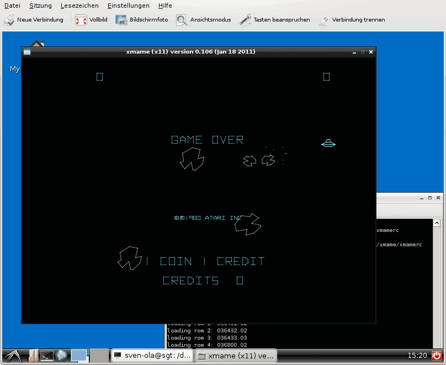The height and width of the screenshot is (365, 446).
Task: Launch the terminal panel icon
Action: (x=47, y=356)
